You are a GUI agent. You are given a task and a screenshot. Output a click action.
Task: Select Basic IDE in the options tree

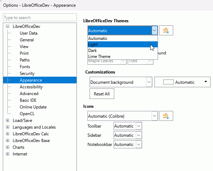28,100
